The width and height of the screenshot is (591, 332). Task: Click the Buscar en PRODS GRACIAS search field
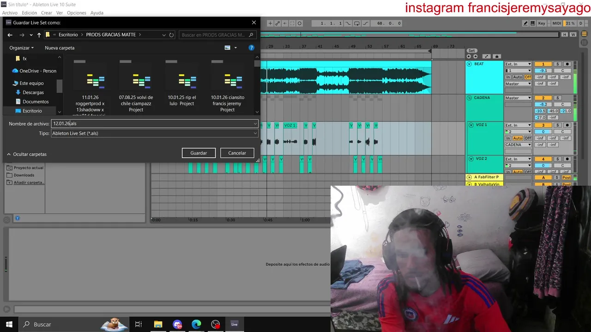coord(217,35)
